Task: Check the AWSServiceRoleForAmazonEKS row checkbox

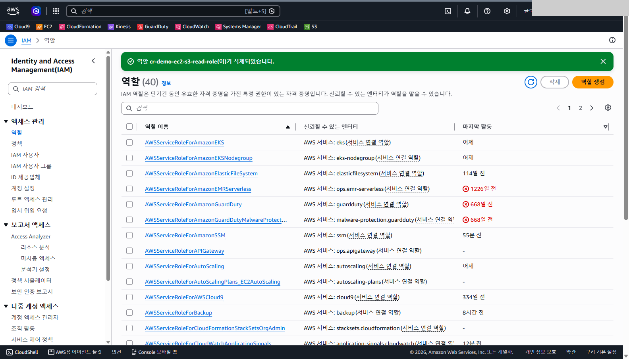Action: [129, 142]
